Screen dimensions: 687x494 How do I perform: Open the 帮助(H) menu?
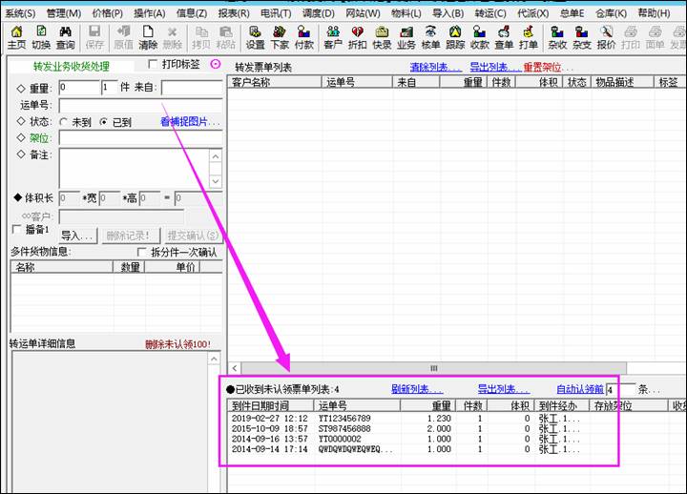coord(654,13)
